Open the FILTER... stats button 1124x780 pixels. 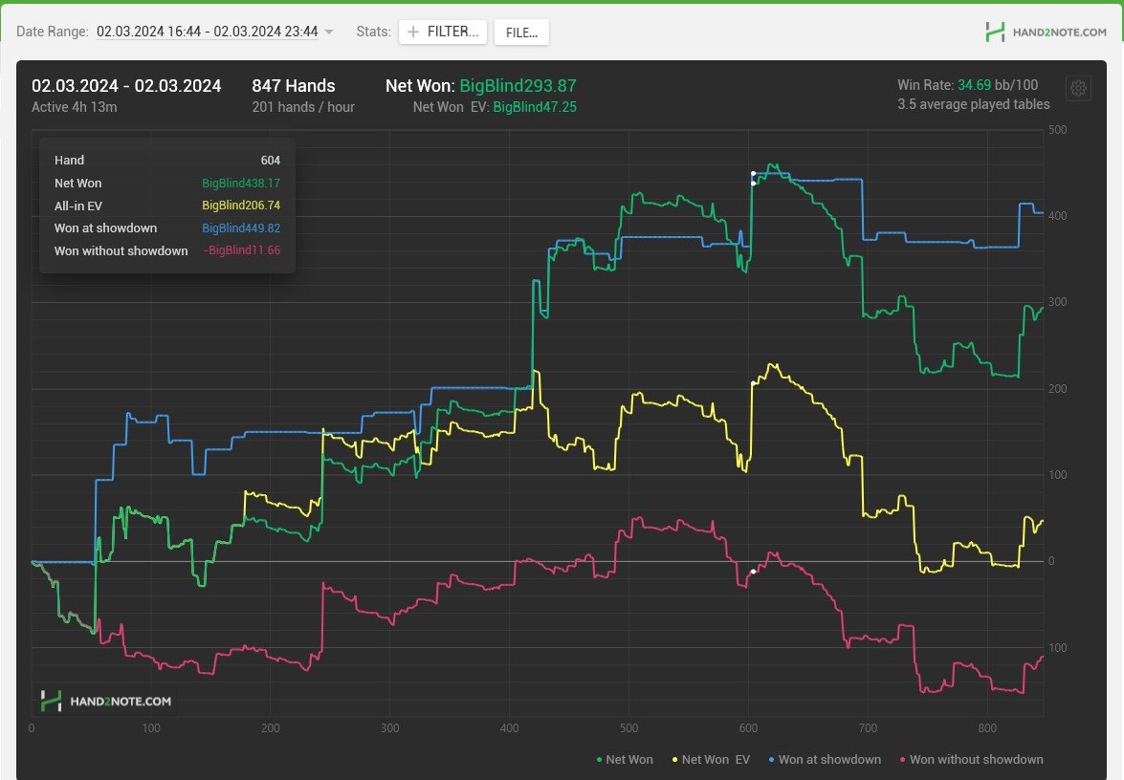coord(443,32)
